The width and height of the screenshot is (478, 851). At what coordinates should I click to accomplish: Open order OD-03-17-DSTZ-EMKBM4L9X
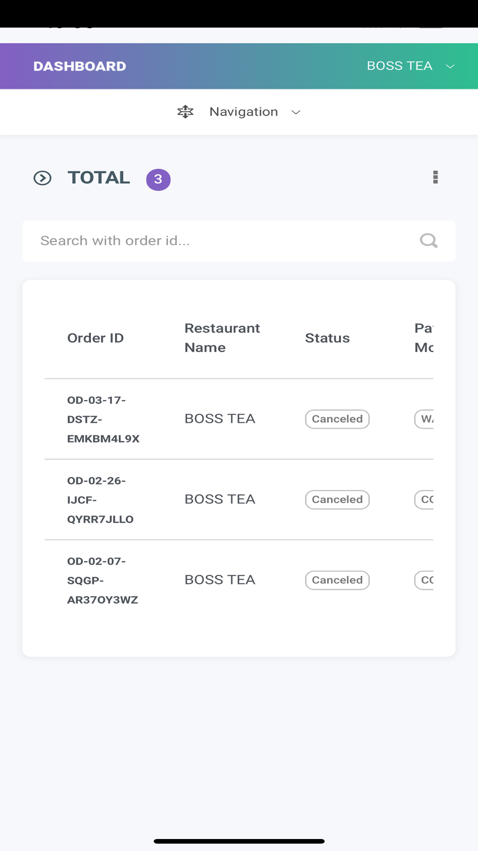pos(103,419)
